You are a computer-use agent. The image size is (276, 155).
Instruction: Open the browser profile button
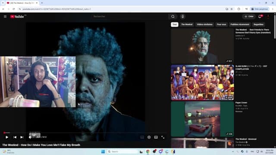point(260,9)
